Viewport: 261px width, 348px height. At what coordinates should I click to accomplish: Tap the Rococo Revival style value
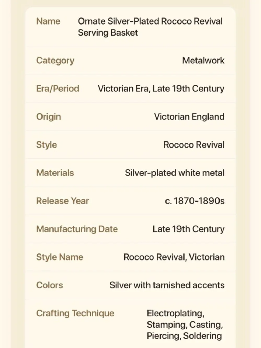coord(194,145)
